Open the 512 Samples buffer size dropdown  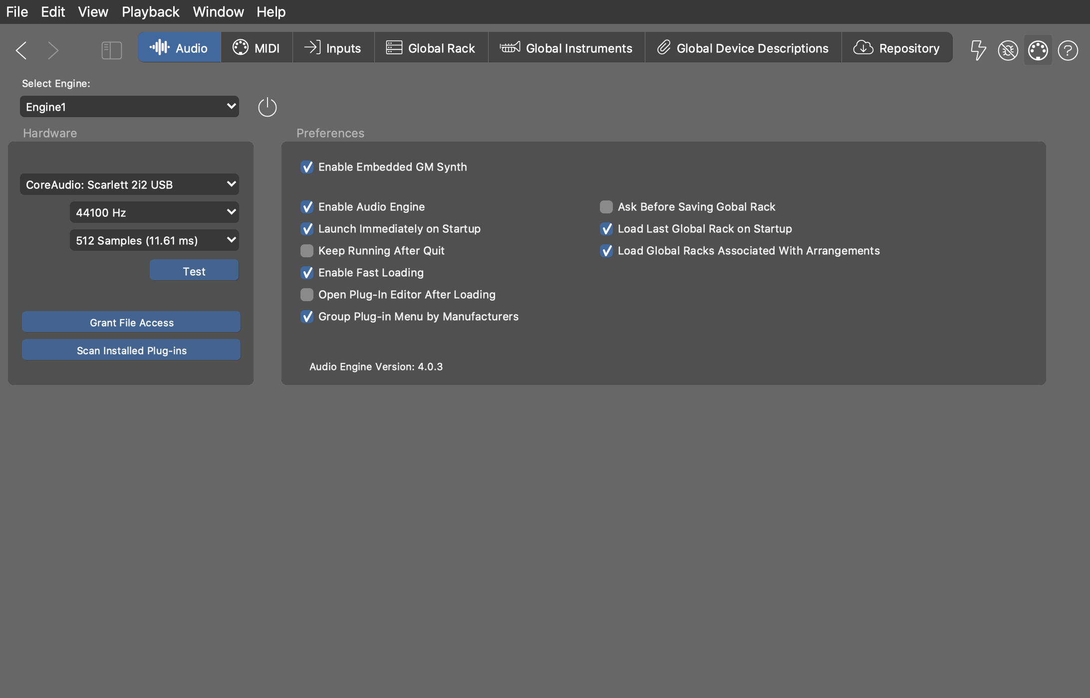click(154, 240)
